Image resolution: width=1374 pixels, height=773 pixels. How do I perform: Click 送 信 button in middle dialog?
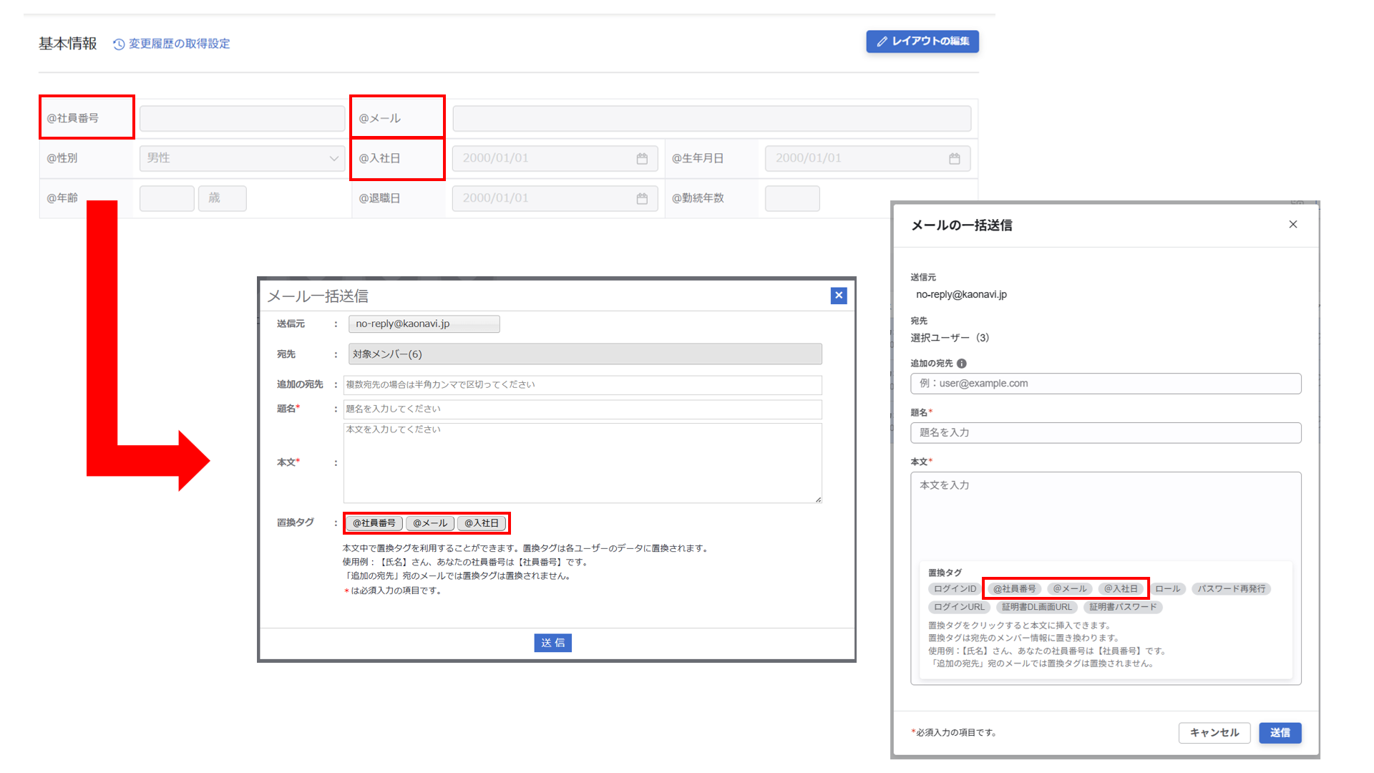pos(552,643)
